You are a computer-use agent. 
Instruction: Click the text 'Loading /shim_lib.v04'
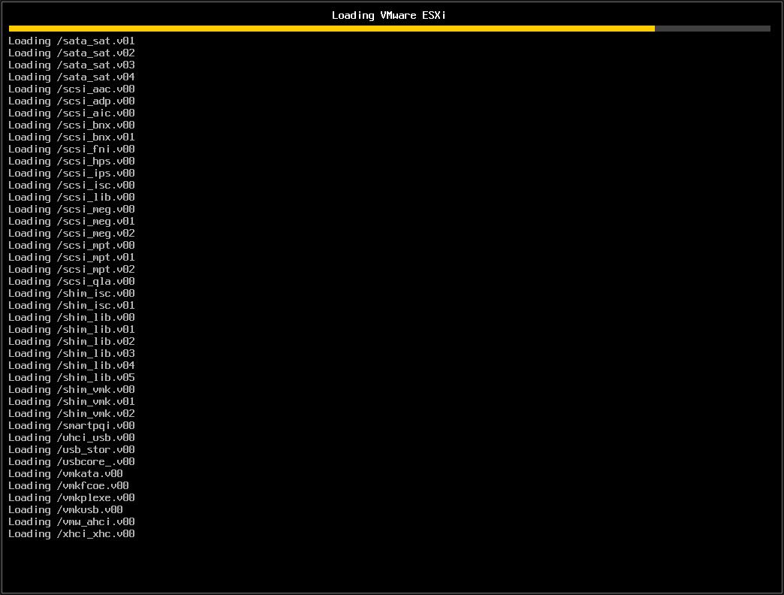(71, 365)
